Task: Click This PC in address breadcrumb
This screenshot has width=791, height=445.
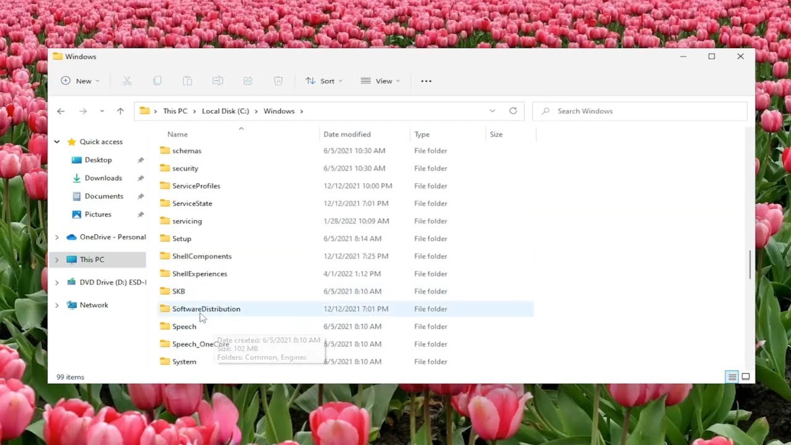Action: click(x=175, y=111)
